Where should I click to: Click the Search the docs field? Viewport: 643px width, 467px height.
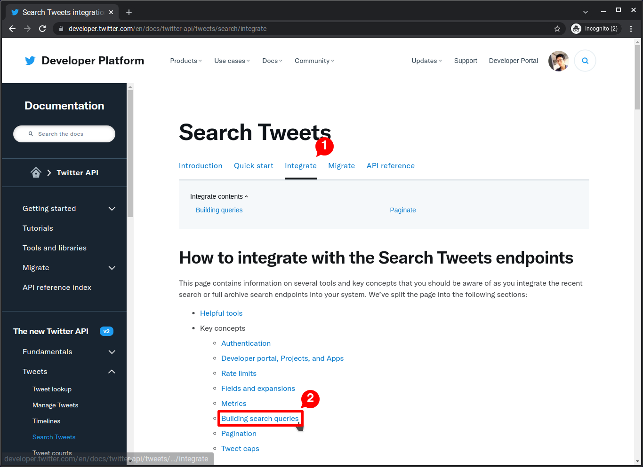(x=64, y=134)
